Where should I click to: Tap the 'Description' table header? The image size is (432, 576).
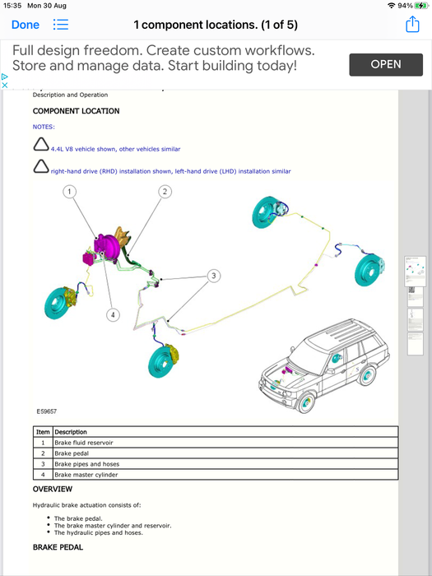(225, 432)
